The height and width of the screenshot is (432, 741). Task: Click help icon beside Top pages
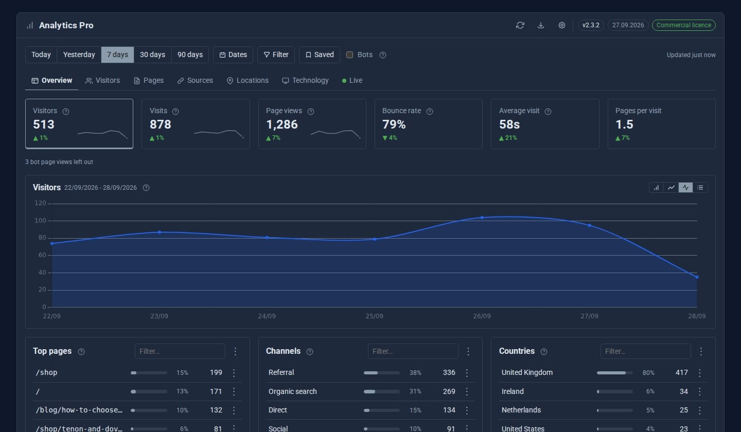81,352
